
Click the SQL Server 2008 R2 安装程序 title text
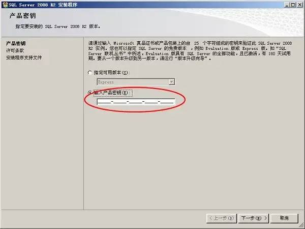click(43, 5)
